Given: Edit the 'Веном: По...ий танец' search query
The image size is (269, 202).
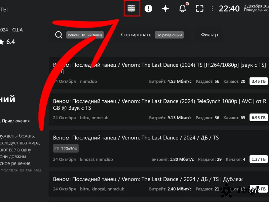Looking at the screenshot, I should pos(85,35).
